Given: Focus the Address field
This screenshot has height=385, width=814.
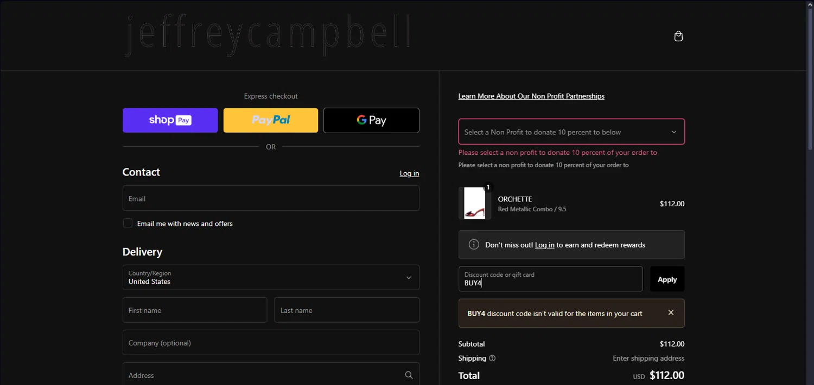Looking at the screenshot, I should pos(271,374).
